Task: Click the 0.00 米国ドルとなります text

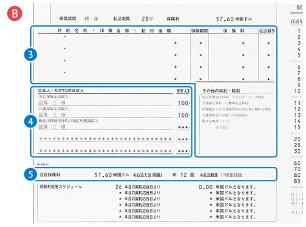Action: pyautogui.click(x=228, y=187)
